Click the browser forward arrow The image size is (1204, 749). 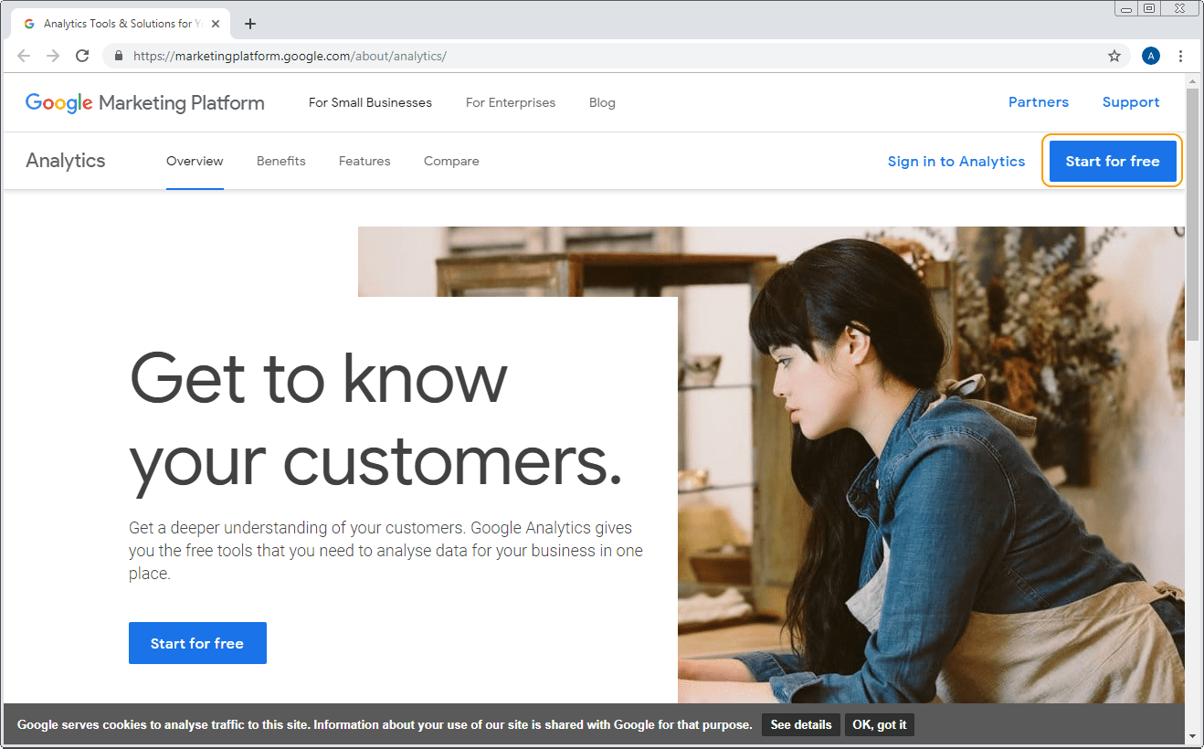coord(53,56)
